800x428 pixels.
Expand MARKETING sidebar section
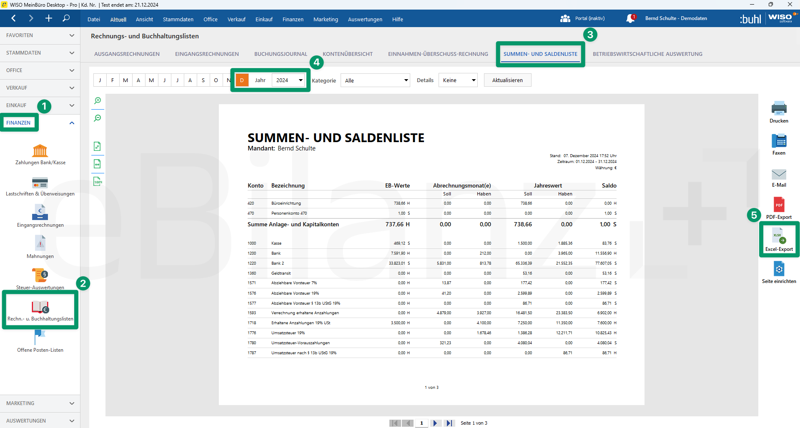point(40,403)
